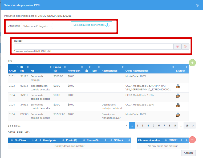This screenshot has height=158, width=203.
Task: Click the Buscar search input field
Action: coord(93,46)
